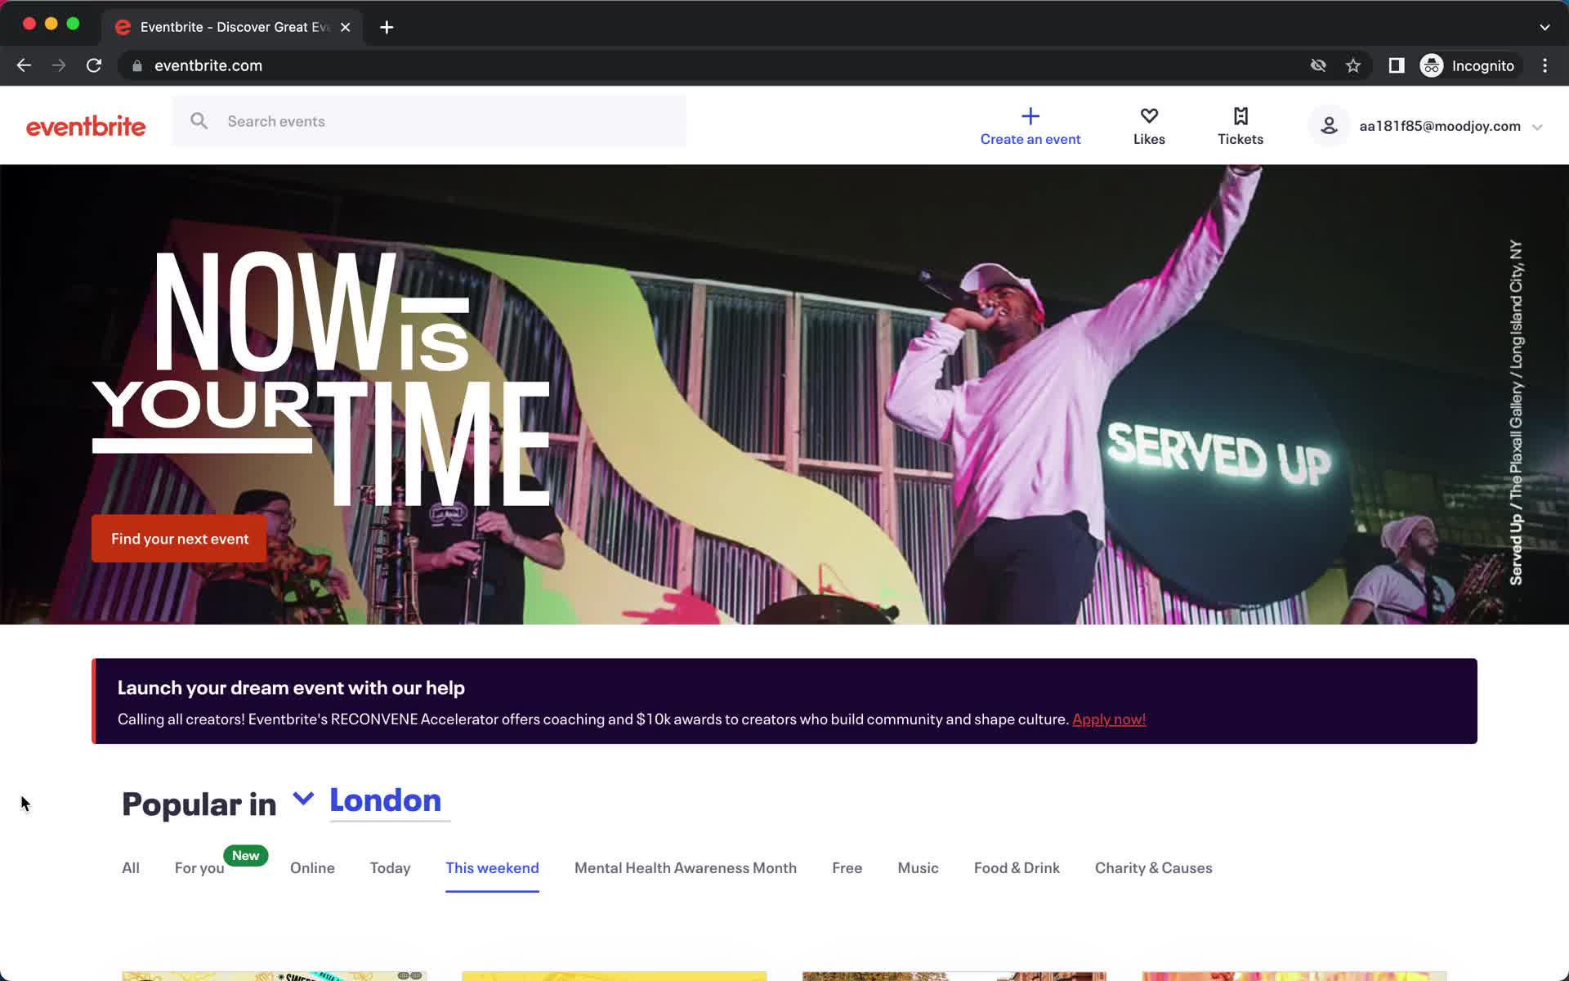Click the New badge on For you
Image resolution: width=1569 pixels, height=981 pixels.
245,855
